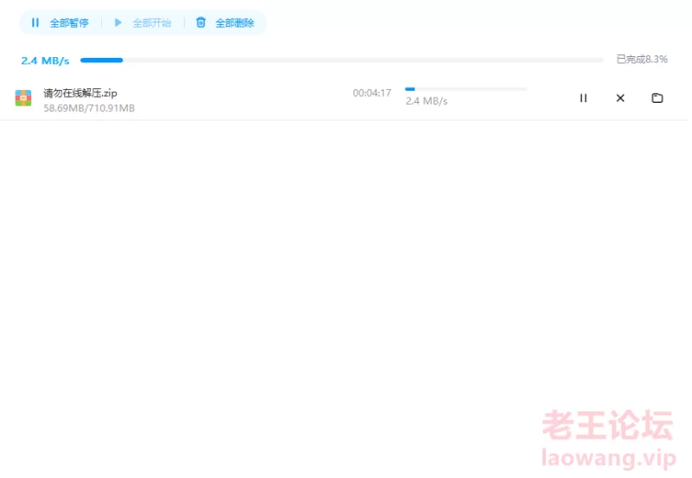The height and width of the screenshot is (478, 692).
Task: Open containing folder for 请勿在线解压.zip
Action: point(657,98)
